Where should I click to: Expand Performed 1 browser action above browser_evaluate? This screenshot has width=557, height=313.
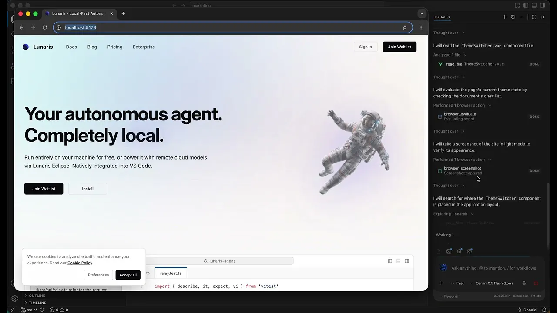pyautogui.click(x=462, y=105)
